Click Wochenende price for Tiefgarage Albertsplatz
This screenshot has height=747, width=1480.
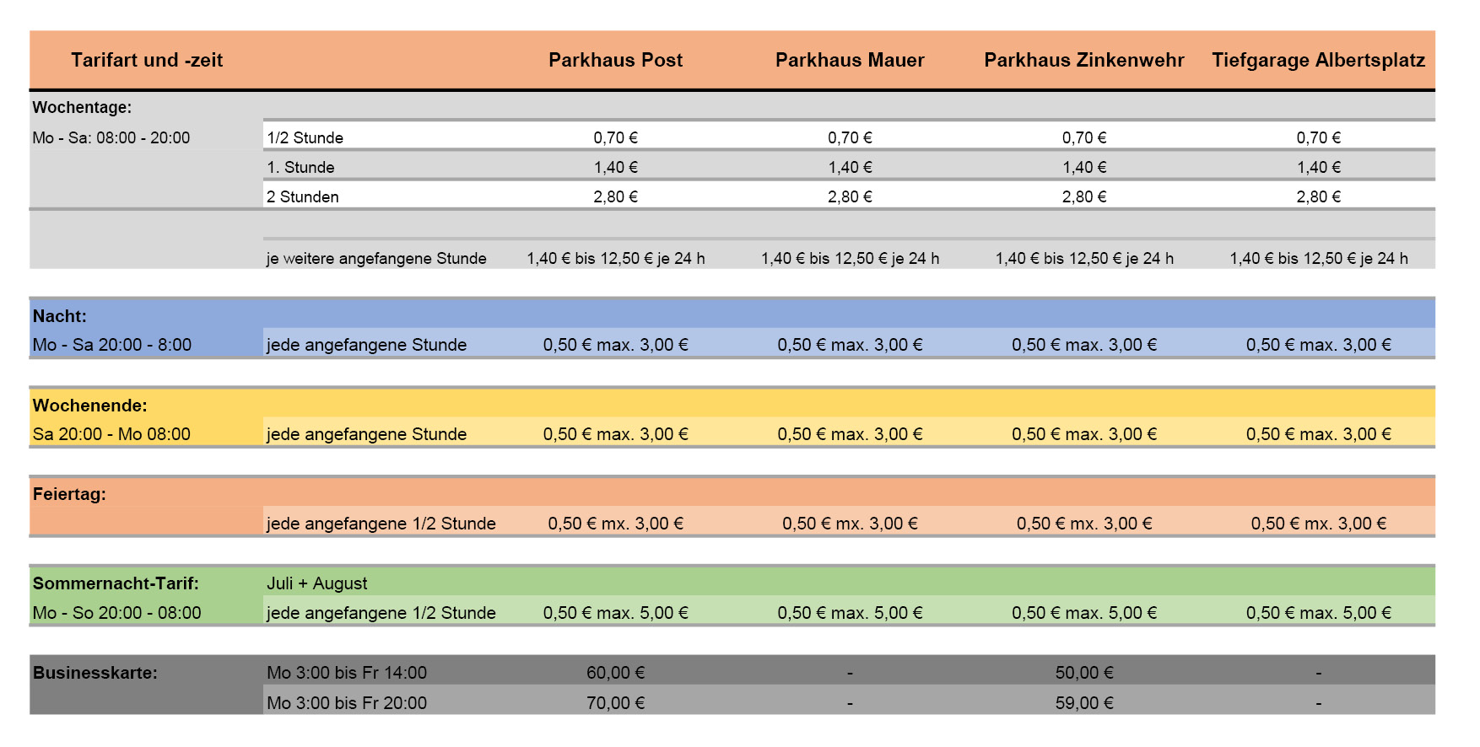pos(1319,434)
